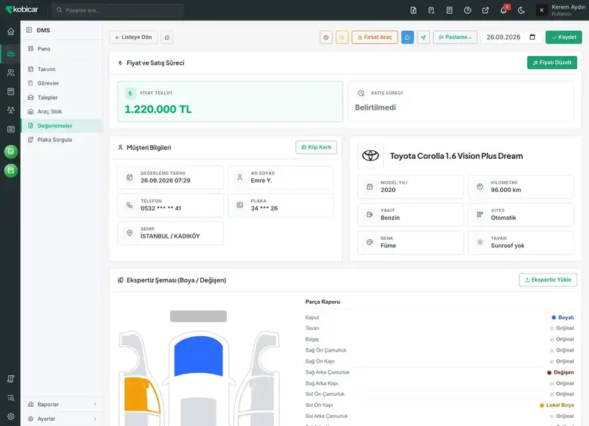Open Görevler in the DMS menu
The image size is (589, 426).
pos(62,83)
